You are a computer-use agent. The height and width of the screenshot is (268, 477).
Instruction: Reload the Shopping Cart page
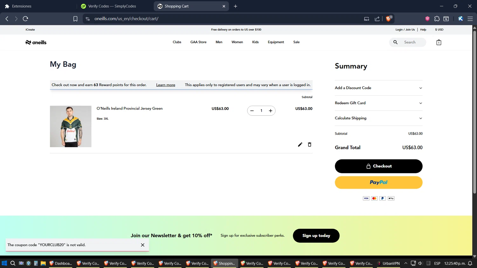coord(25,19)
